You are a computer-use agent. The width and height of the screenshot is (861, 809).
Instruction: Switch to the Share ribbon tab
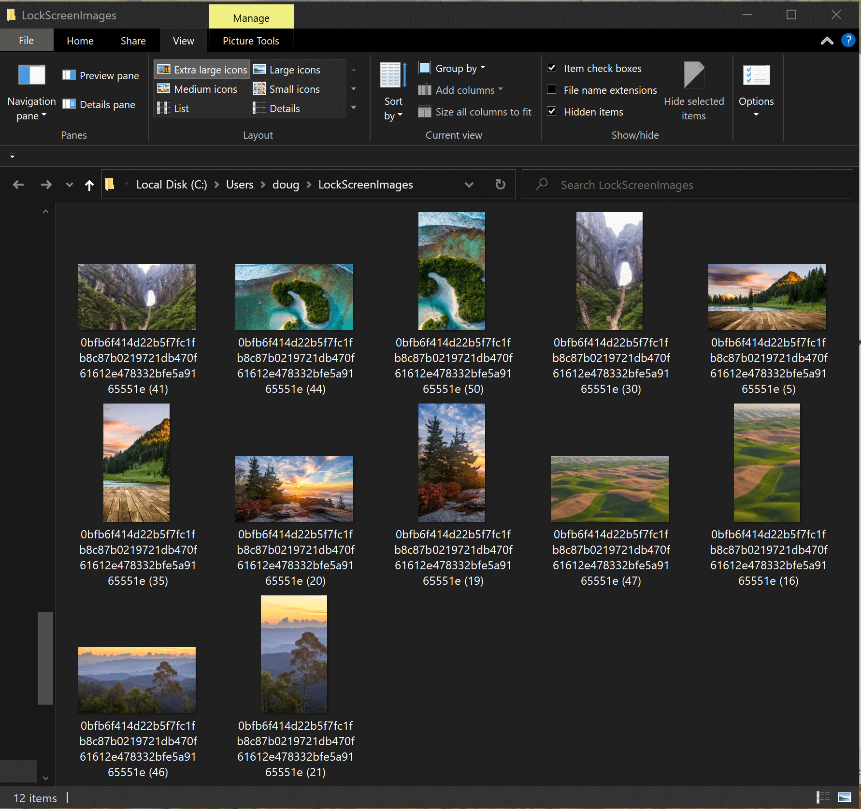pos(133,41)
